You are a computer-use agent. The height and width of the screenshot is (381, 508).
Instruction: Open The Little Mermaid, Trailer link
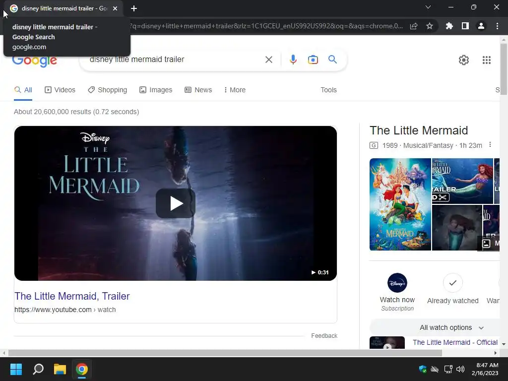[x=72, y=296]
